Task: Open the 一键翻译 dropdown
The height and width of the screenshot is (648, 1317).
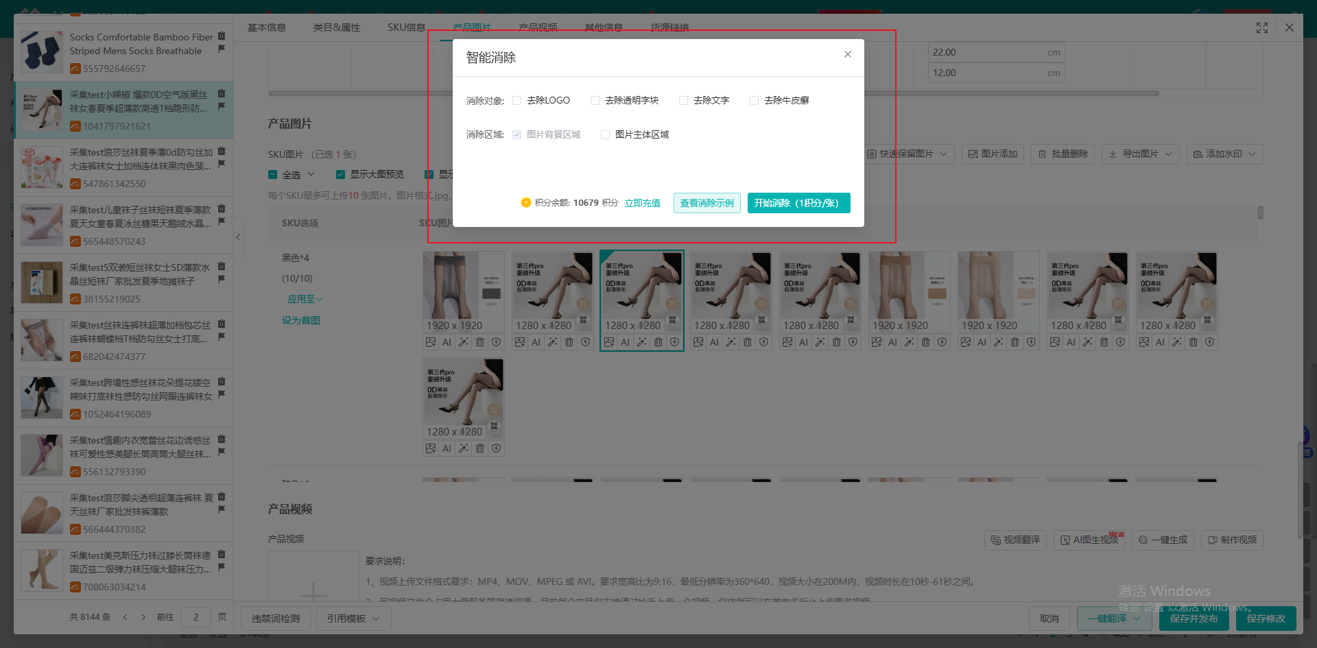Action: tap(1115, 619)
